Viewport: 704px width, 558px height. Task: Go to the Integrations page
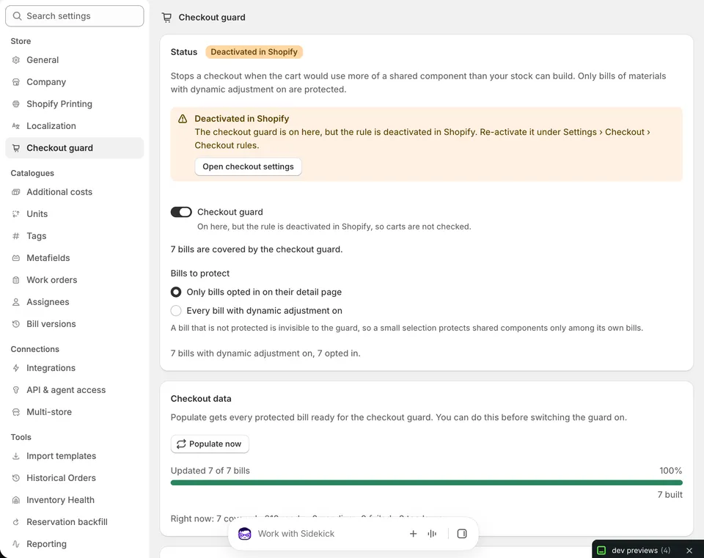coord(75,367)
